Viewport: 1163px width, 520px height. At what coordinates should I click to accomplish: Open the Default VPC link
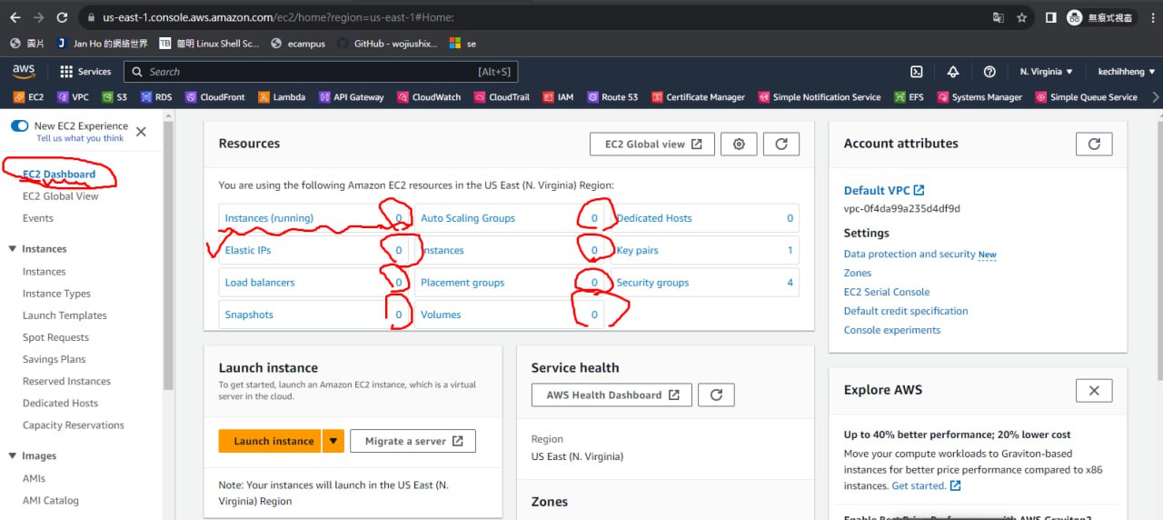(x=883, y=190)
